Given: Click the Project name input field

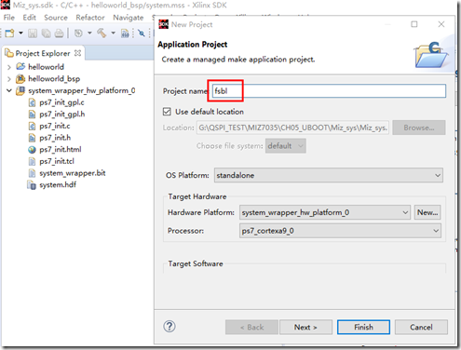Looking at the screenshot, I should click(x=329, y=91).
